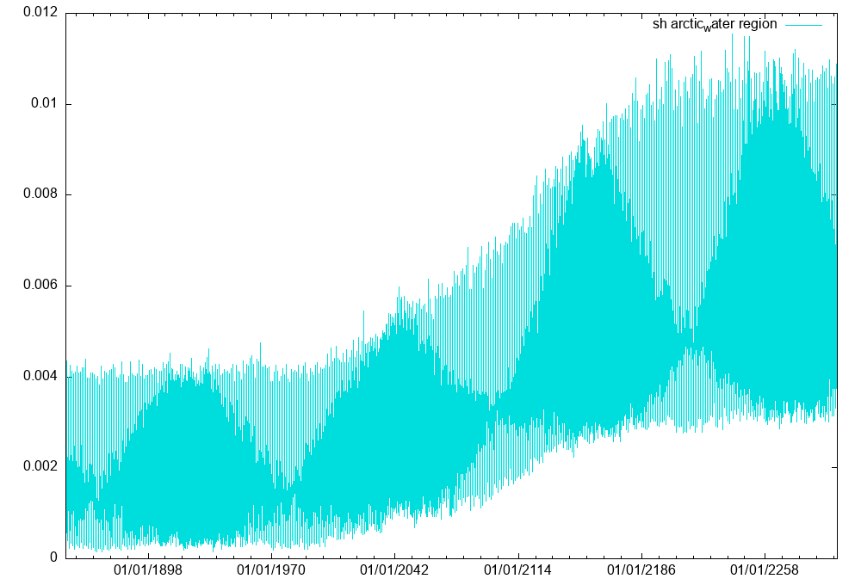Click the left-axis tick mark beside 0.008
861x585 pixels.
pos(69,194)
